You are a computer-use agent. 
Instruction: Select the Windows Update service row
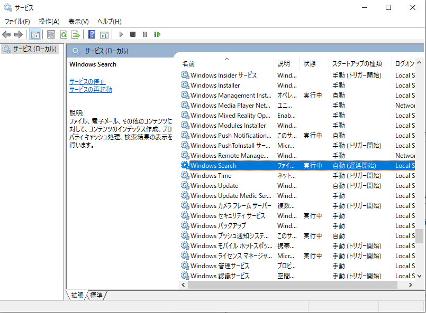tap(222, 185)
